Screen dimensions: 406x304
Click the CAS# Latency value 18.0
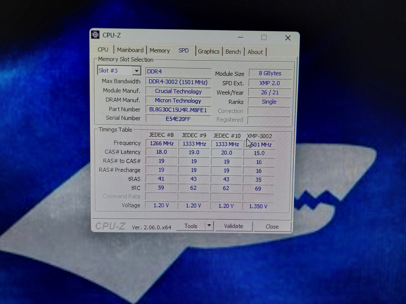(x=162, y=152)
